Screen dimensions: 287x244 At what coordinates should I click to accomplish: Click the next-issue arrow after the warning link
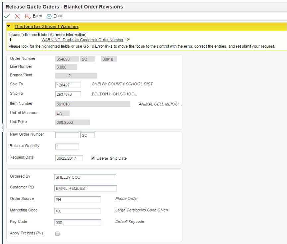pos(128,40)
